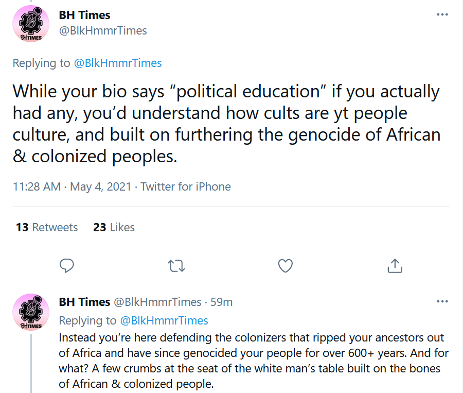Click the reply speech bubble icon
The height and width of the screenshot is (393, 463).
67,265
